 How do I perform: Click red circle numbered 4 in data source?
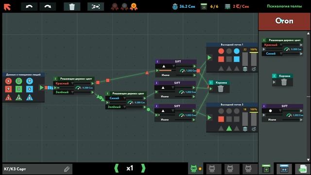tap(8, 81)
